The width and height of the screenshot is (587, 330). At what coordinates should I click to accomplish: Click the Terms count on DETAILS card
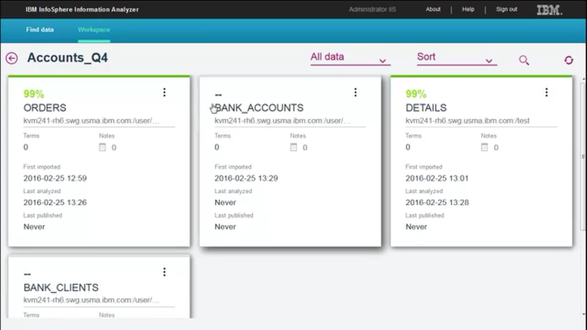[x=408, y=147]
